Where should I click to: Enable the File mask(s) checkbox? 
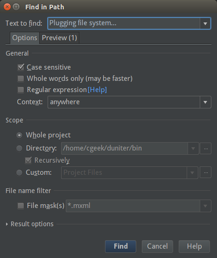[x=21, y=206]
